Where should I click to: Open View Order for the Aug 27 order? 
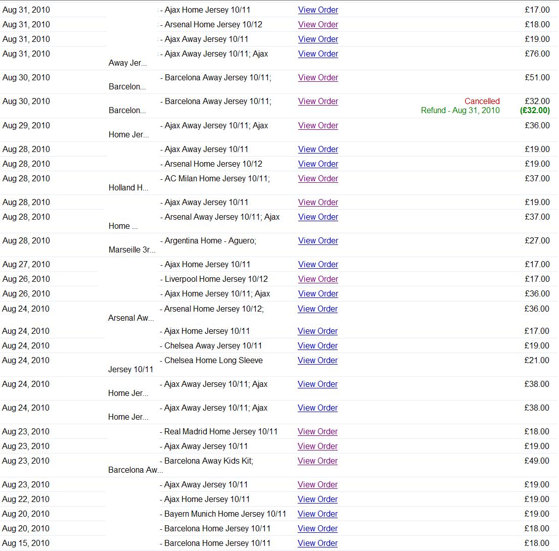point(318,265)
